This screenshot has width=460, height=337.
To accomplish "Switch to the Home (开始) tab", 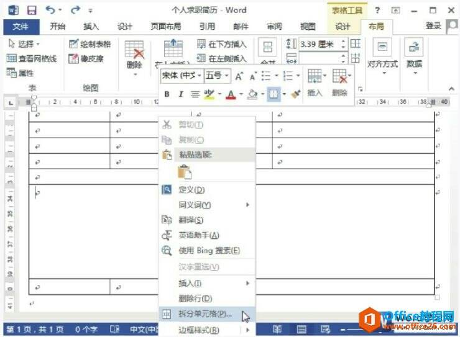I will 57,27.
